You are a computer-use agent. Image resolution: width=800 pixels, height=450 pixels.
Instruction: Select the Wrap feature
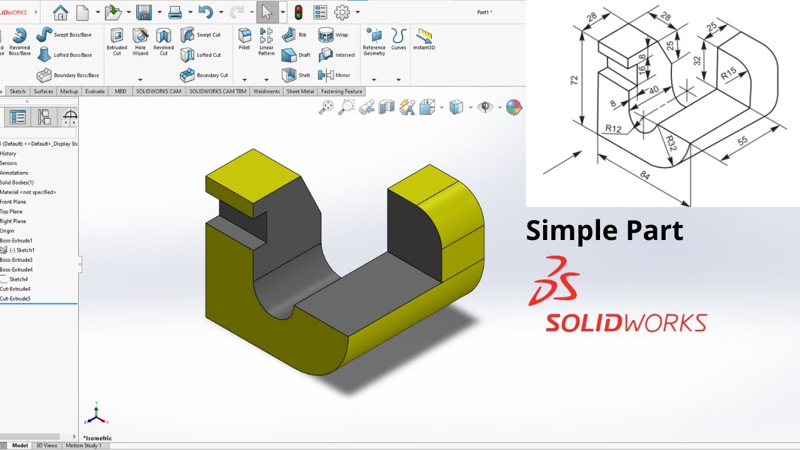coord(333,35)
